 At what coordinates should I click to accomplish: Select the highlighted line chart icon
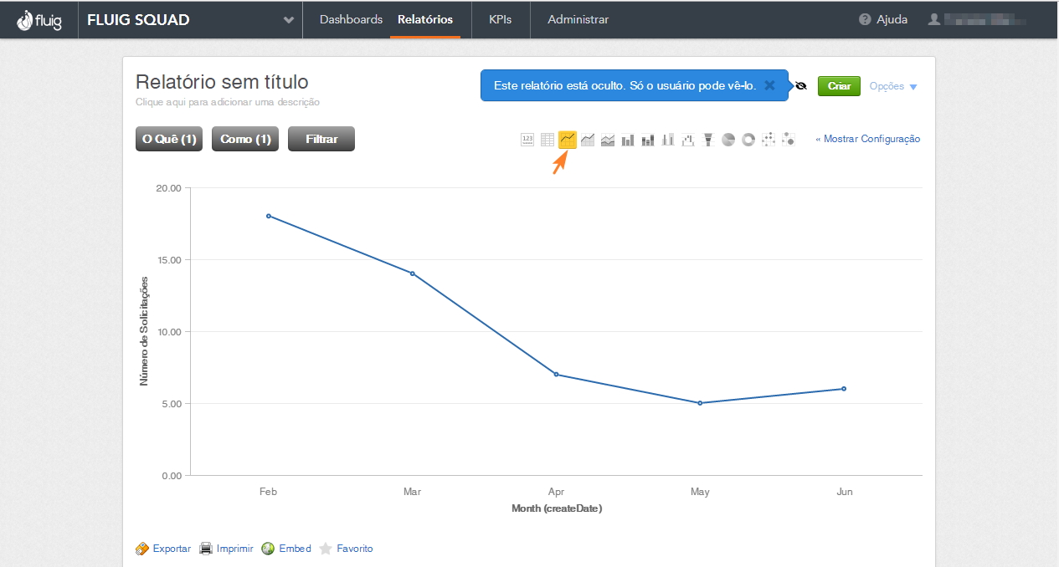coord(568,140)
